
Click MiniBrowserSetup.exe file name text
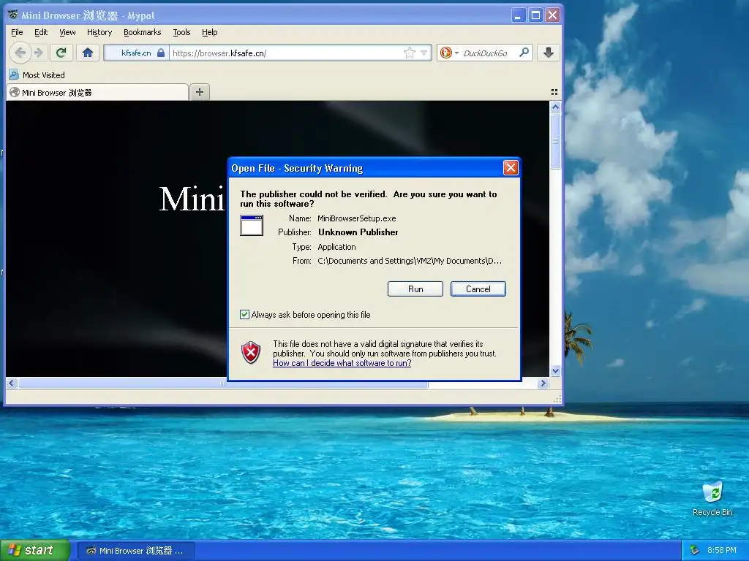pos(357,218)
